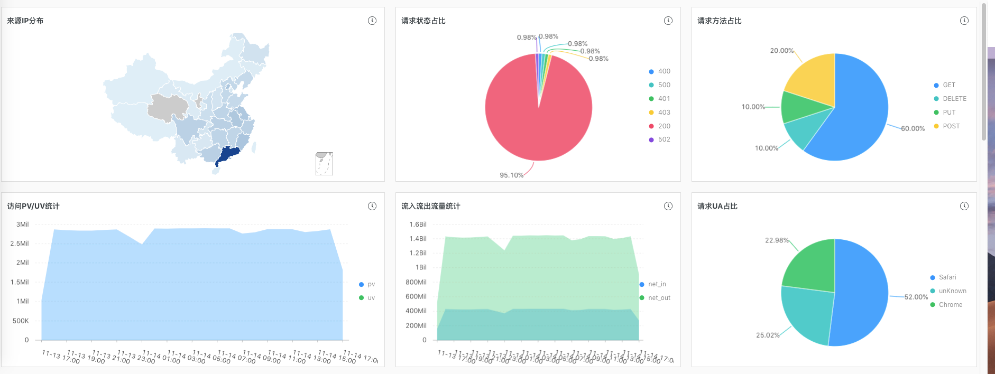Click the 3Mil y-axis label
Viewport: 995px width, 374px height.
coord(23,225)
